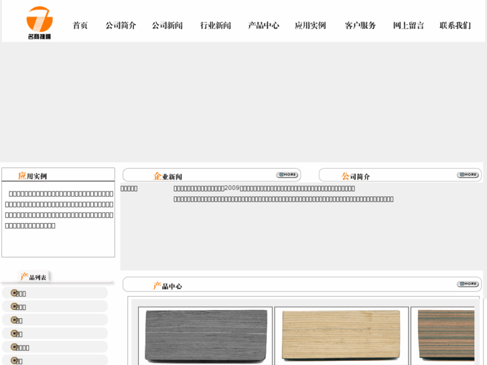
Task: Click MORE button in 公司简介 section
Action: coord(468,175)
